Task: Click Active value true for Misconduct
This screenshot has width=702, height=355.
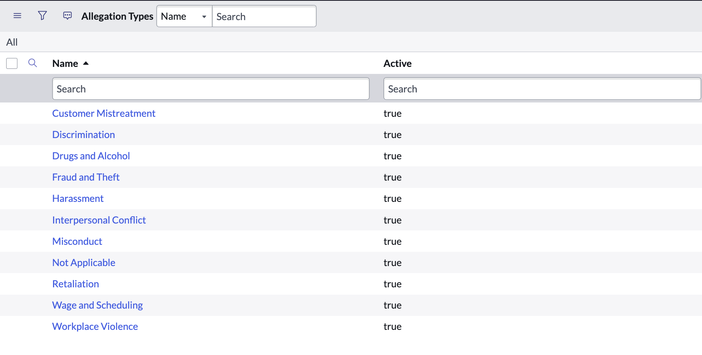Action: [x=392, y=241]
